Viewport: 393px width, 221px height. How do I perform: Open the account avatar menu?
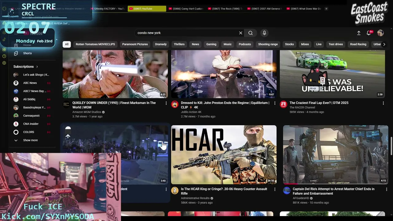tap(380, 33)
